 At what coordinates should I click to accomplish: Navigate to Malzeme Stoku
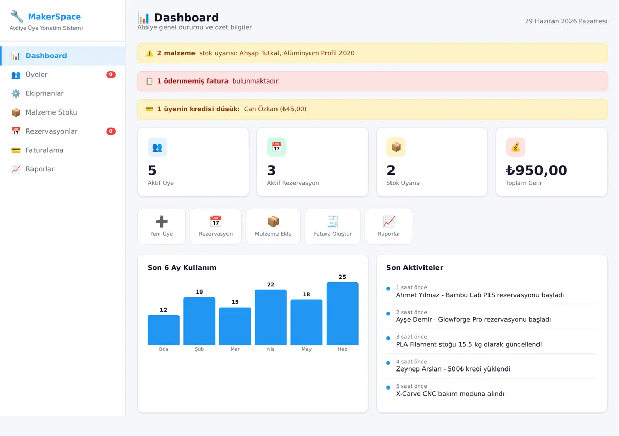[62, 112]
